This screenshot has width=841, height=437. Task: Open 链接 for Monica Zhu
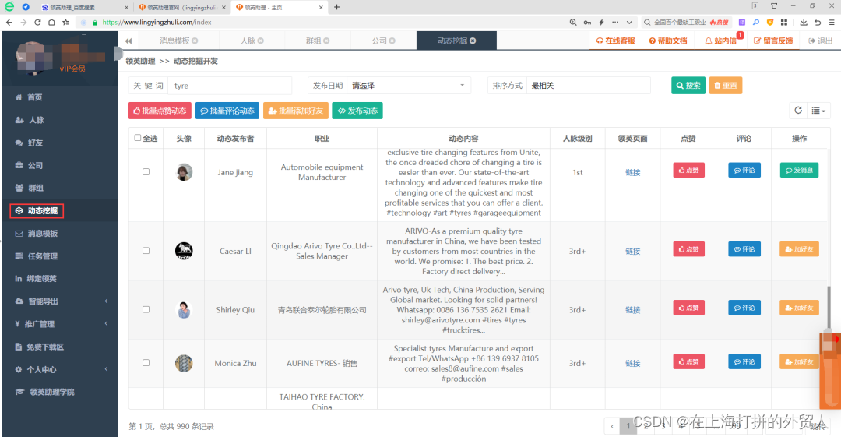pyautogui.click(x=633, y=364)
